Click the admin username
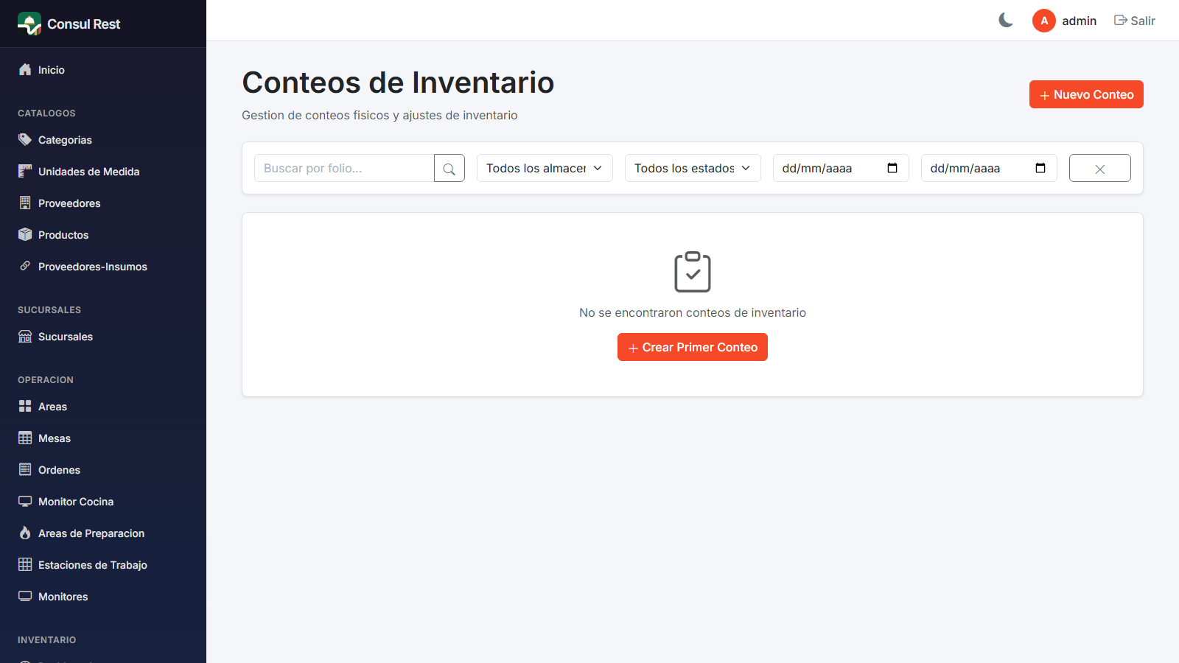1179x663 pixels. [x=1080, y=21]
